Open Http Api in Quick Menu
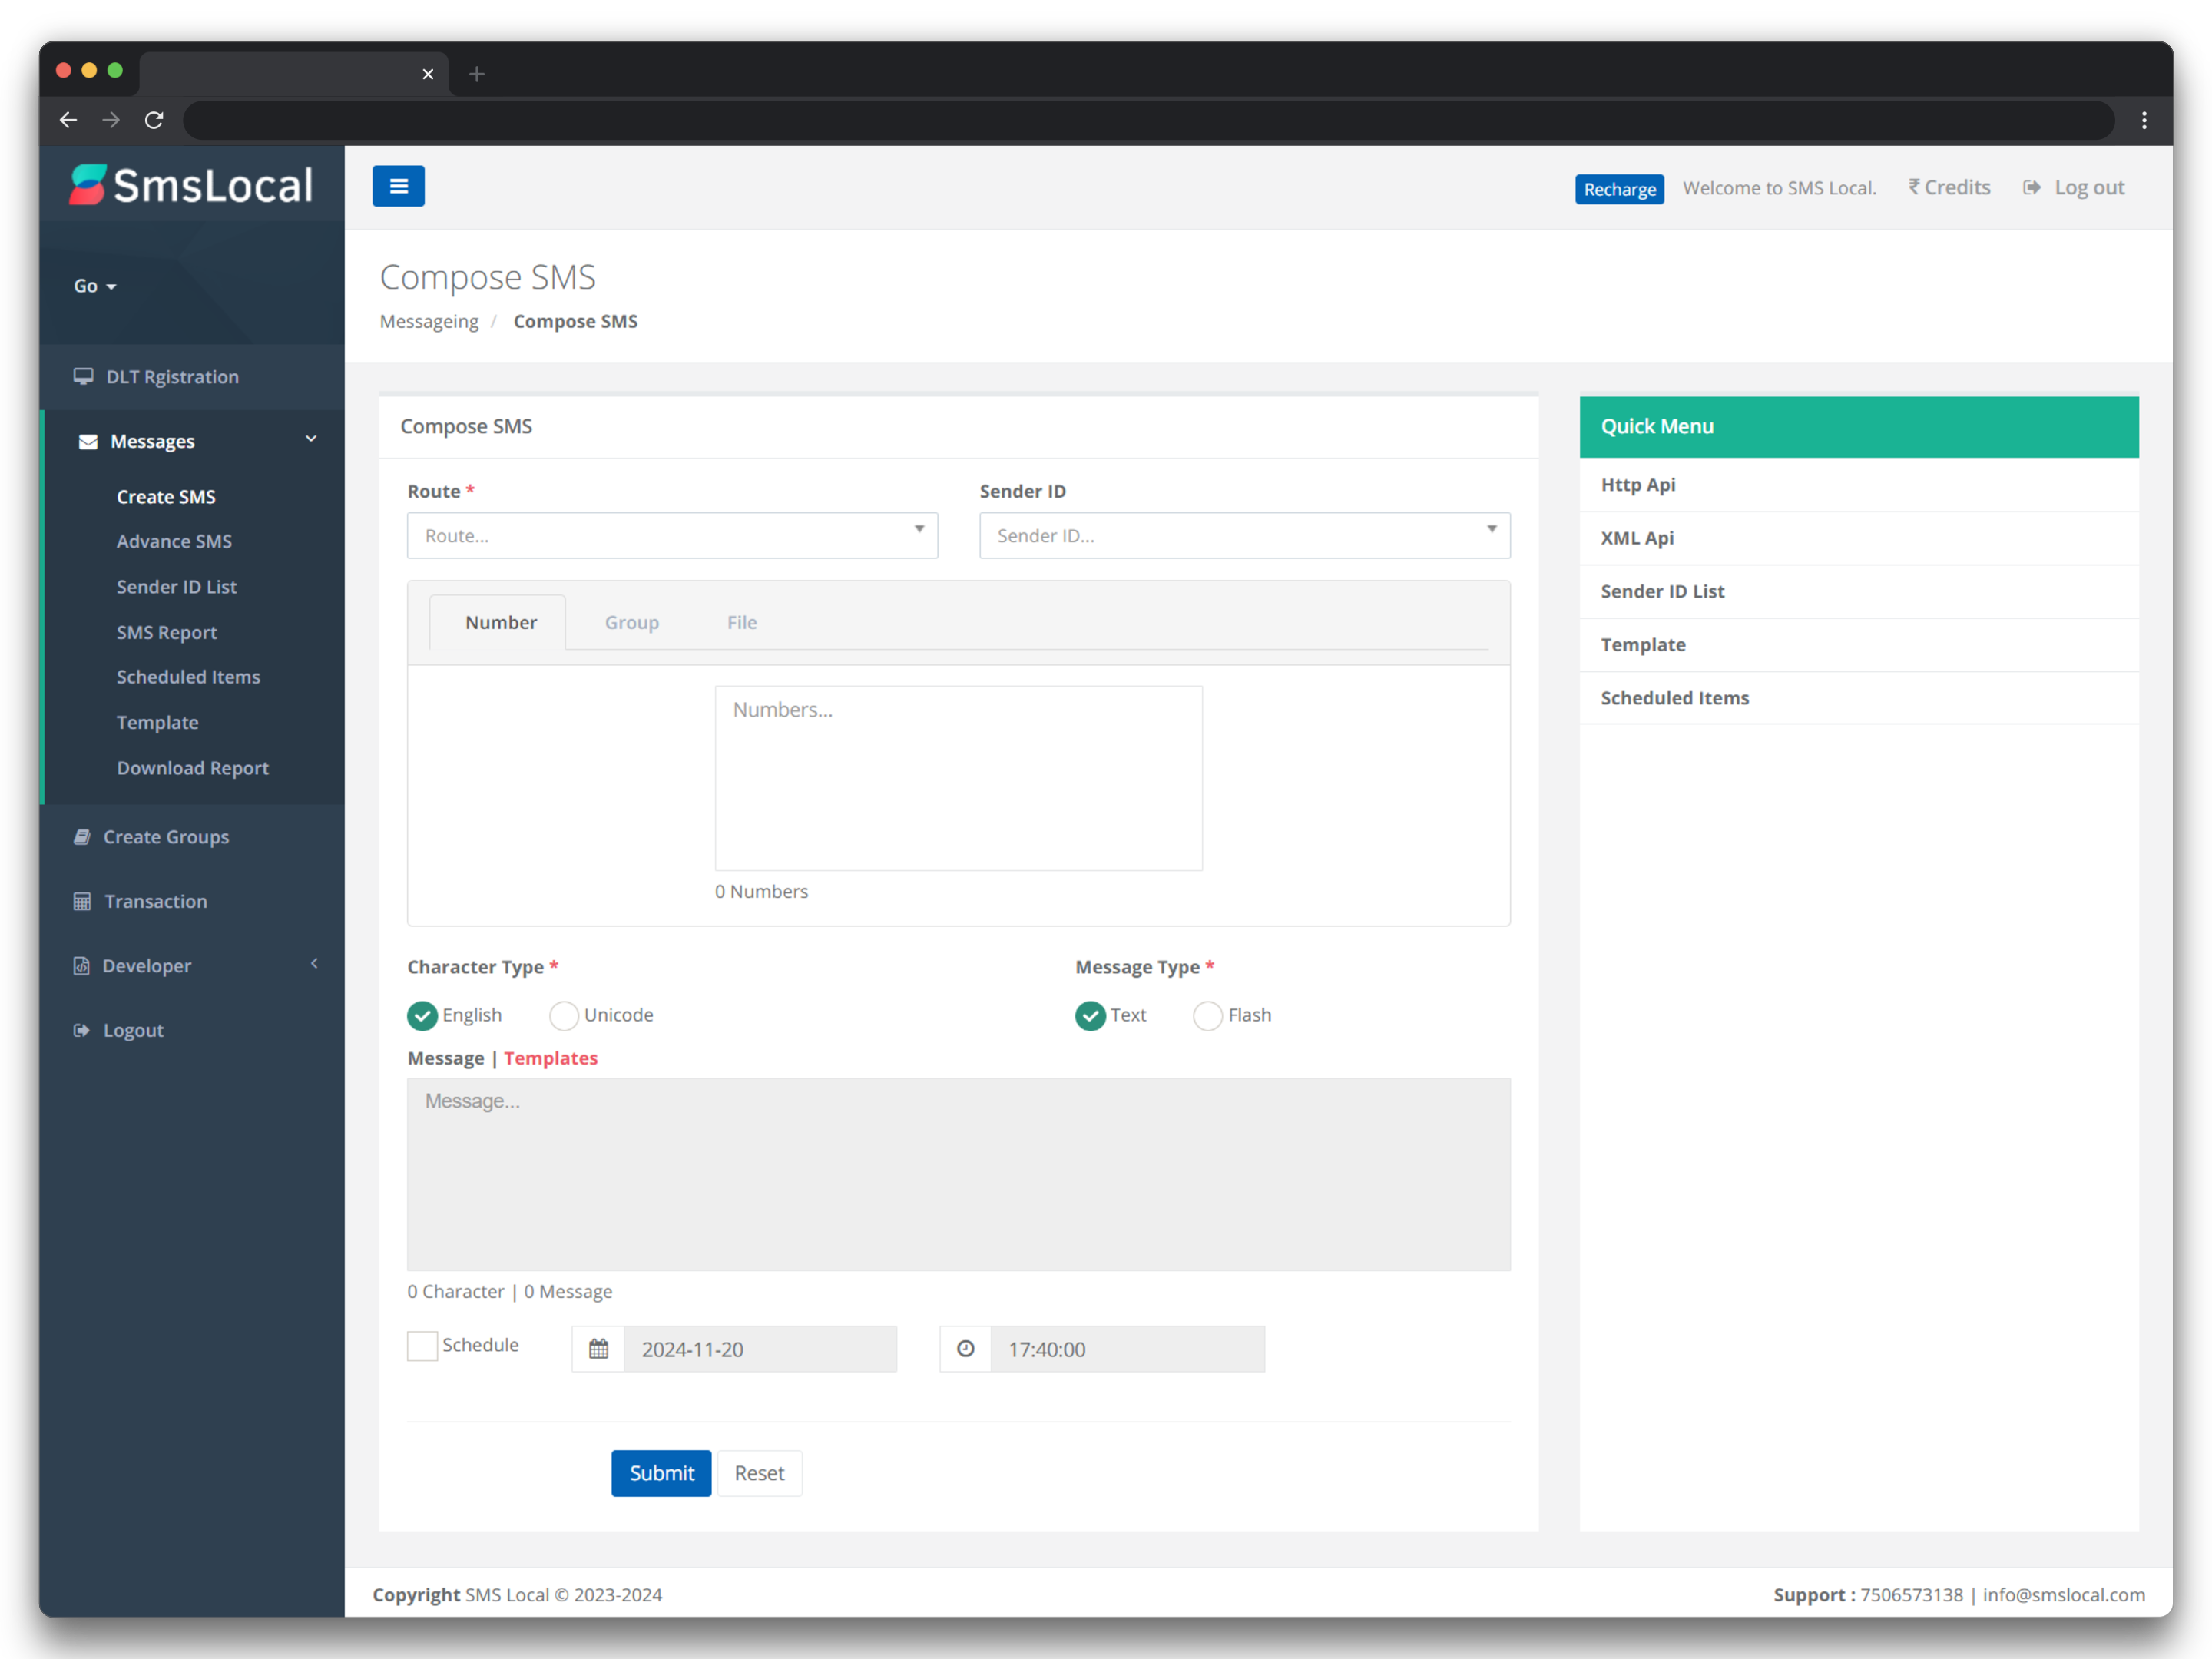2212x1659 pixels. point(1859,485)
